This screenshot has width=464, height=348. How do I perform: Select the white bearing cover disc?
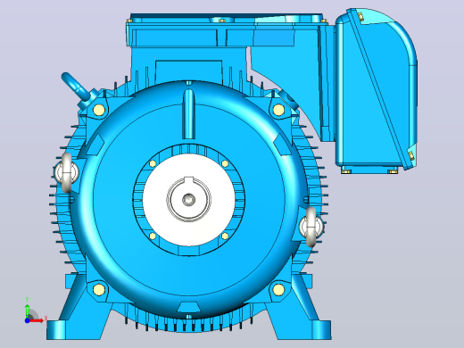click(188, 200)
